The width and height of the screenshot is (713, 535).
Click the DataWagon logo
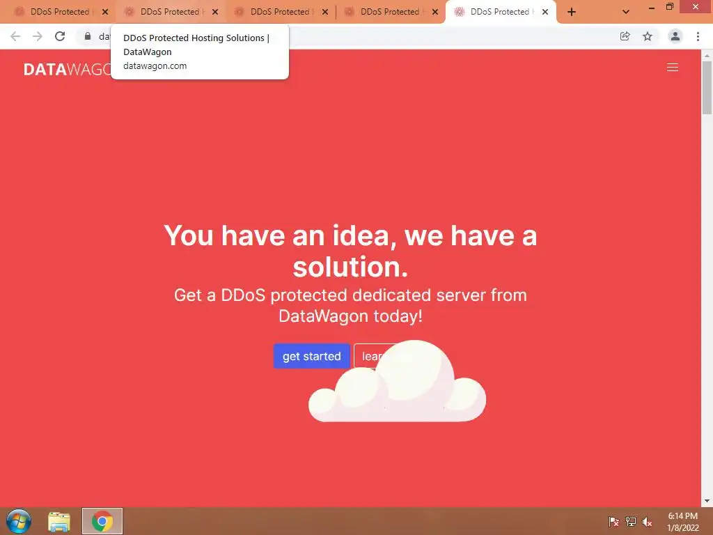pos(68,69)
